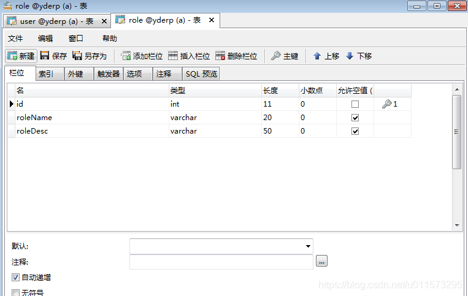Open the default value dropdown

308,246
